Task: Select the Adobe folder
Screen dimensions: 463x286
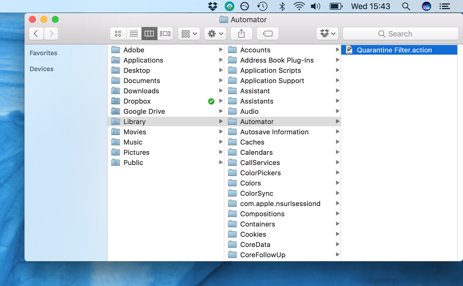Action: 166,50
